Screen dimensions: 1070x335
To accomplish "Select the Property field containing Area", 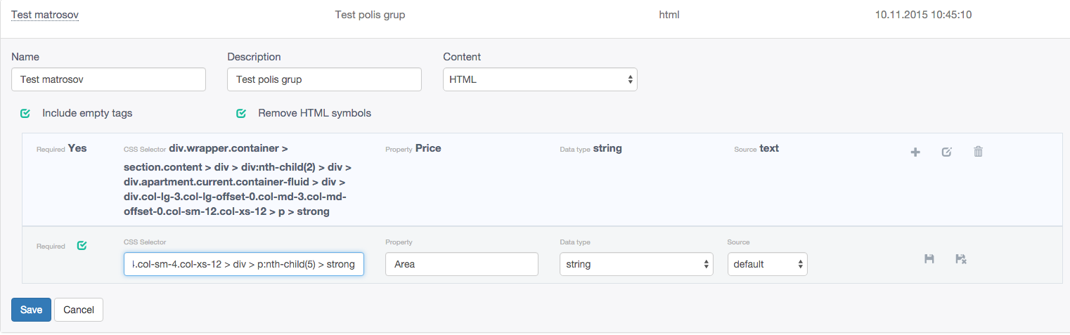I will (462, 264).
